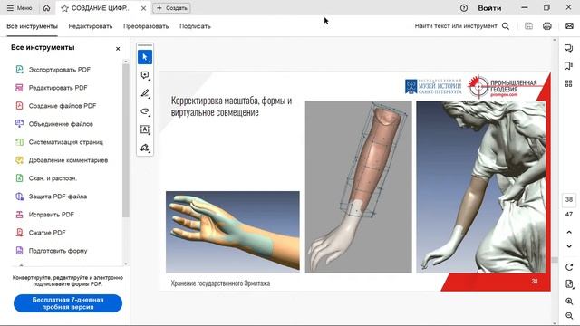Select Создание файлов PDF tool

pos(63,106)
